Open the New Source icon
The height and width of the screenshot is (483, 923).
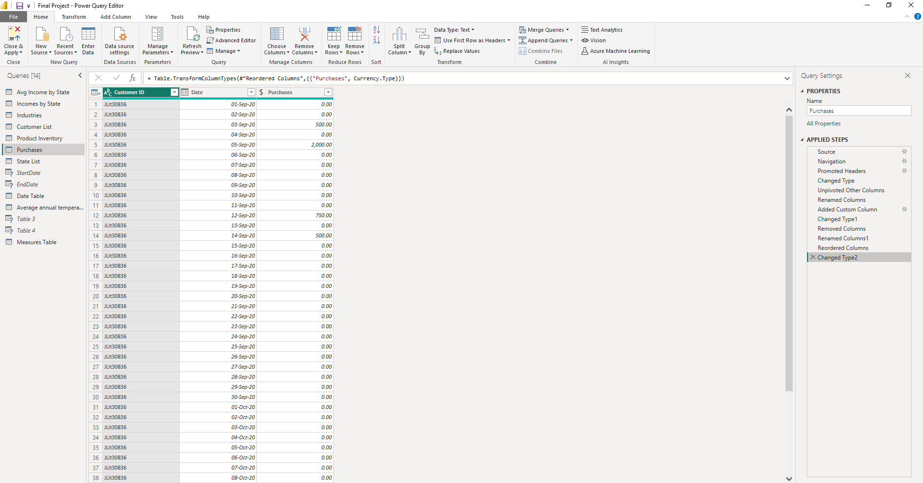point(42,34)
